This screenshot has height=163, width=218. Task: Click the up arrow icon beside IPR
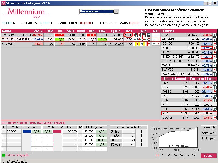215,96
